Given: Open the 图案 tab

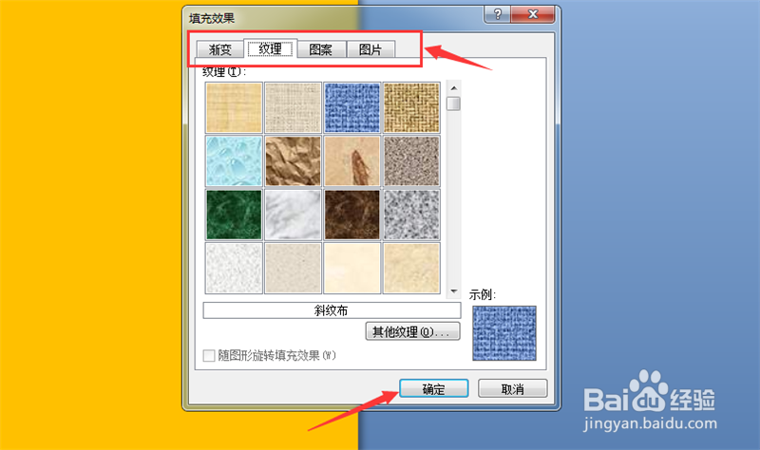Looking at the screenshot, I should tap(321, 49).
